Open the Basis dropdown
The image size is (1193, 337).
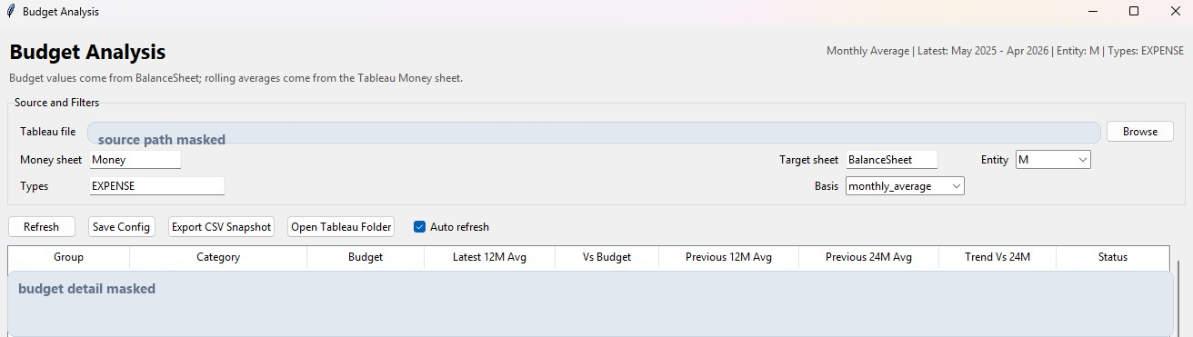(905, 186)
